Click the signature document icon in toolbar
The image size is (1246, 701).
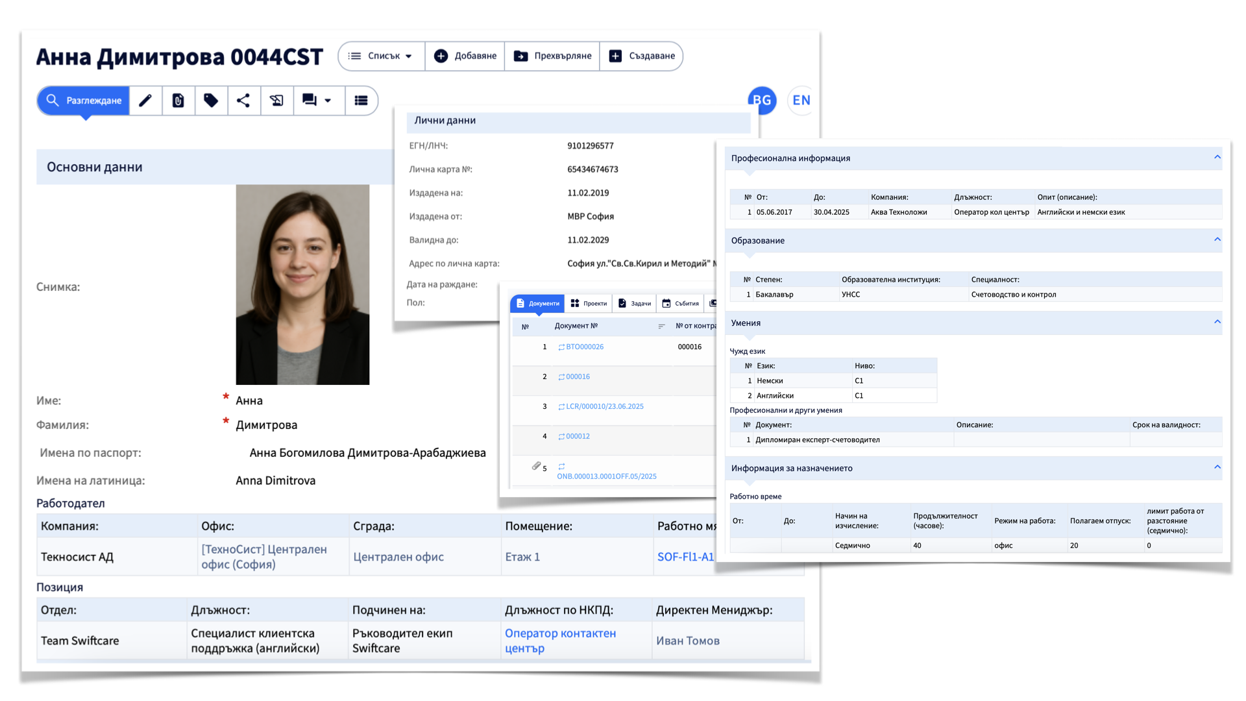click(x=276, y=101)
